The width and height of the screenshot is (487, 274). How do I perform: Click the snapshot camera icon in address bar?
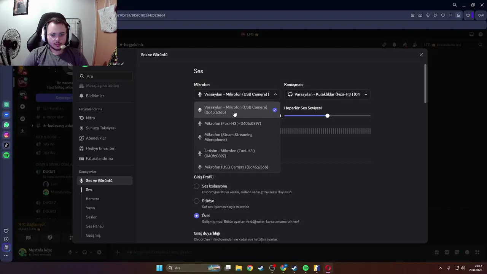pyautogui.click(x=420, y=15)
